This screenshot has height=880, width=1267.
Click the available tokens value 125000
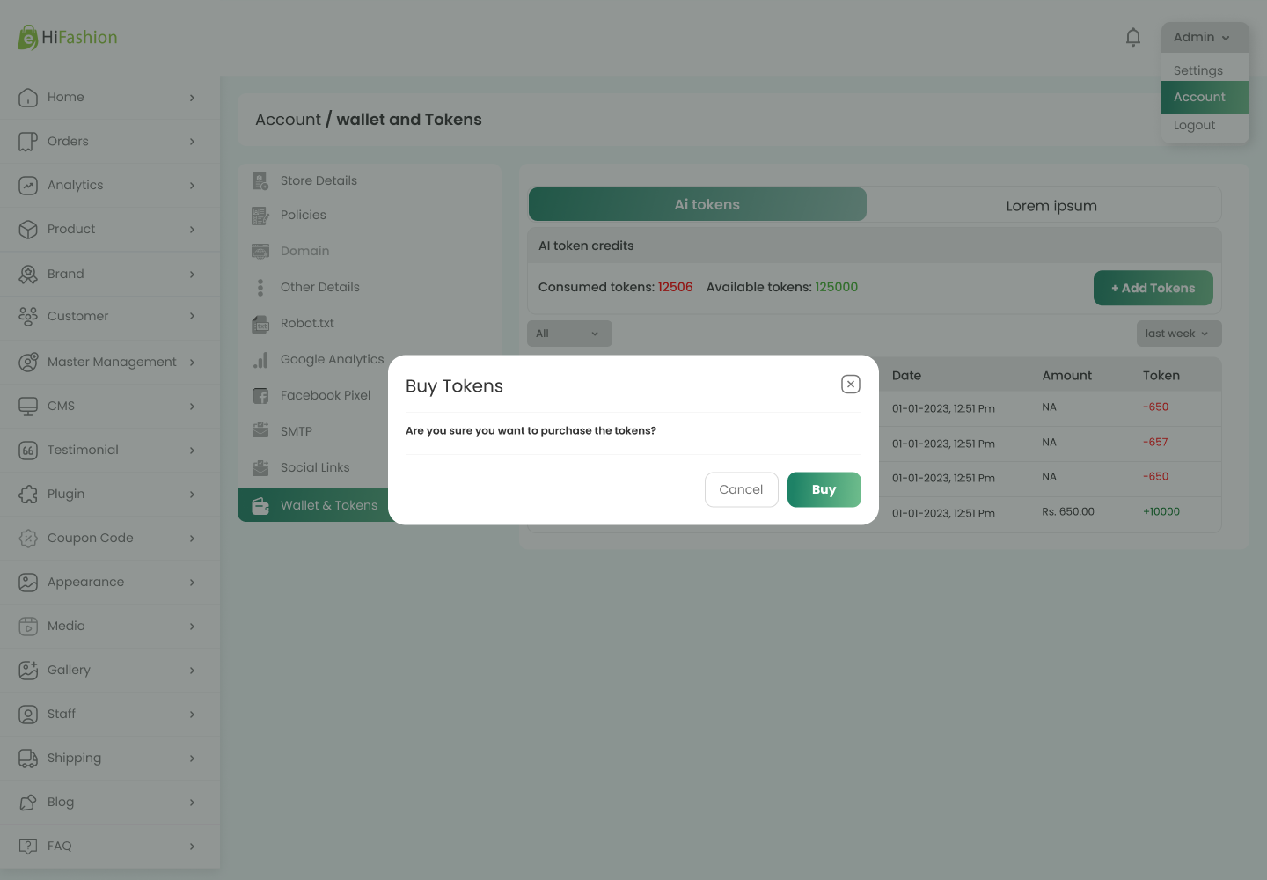tap(836, 287)
